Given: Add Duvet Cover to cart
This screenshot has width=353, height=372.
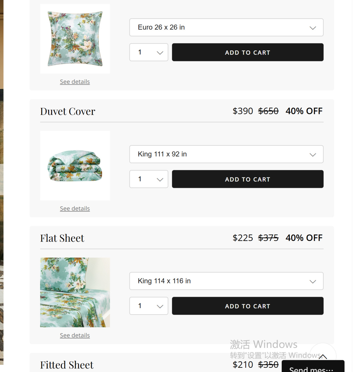Looking at the screenshot, I should pyautogui.click(x=247, y=179).
